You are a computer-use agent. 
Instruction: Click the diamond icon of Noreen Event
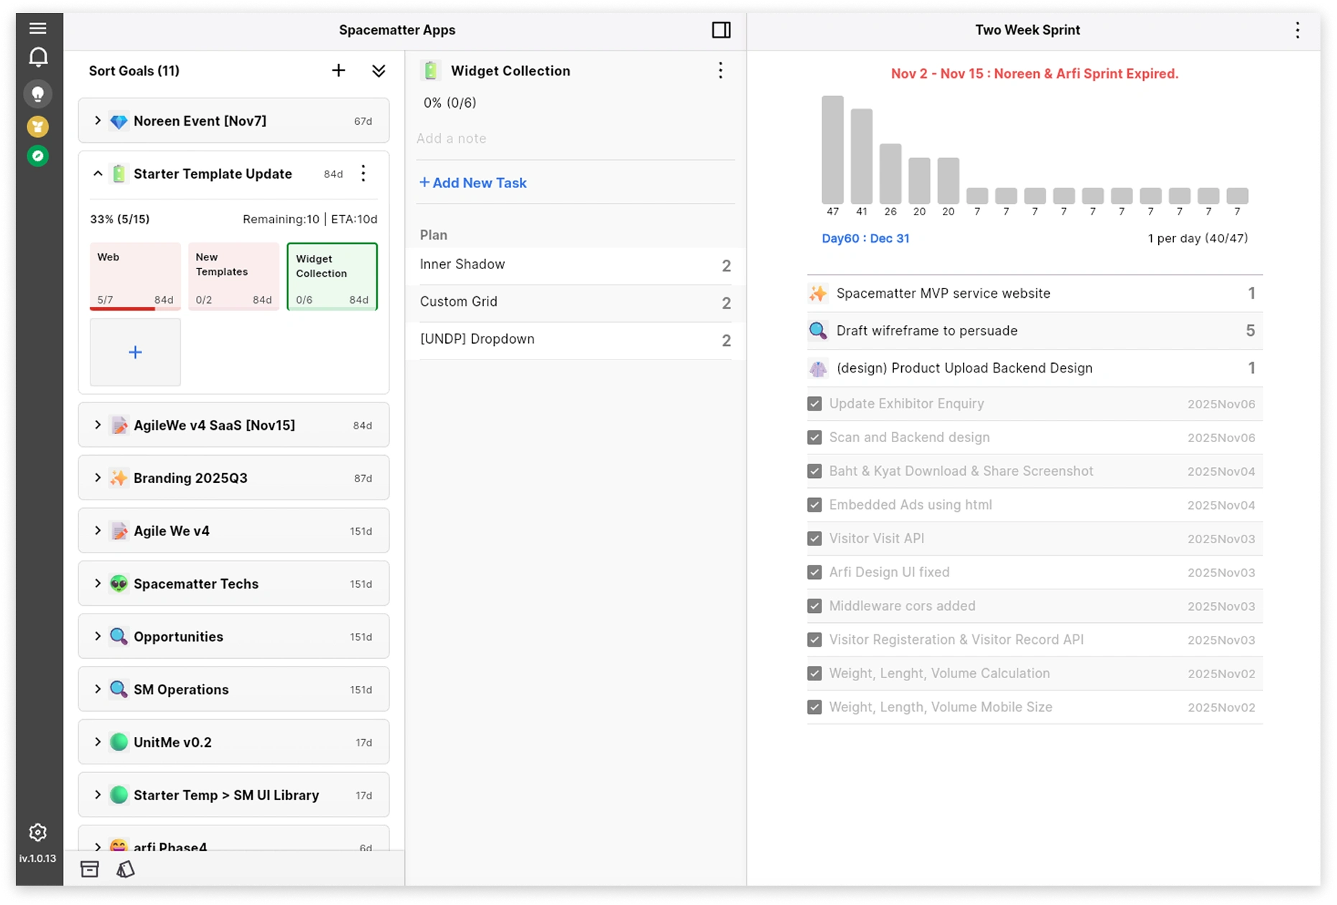click(119, 121)
